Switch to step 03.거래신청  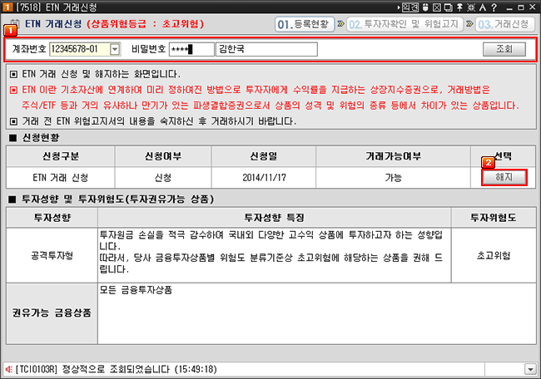(x=504, y=24)
